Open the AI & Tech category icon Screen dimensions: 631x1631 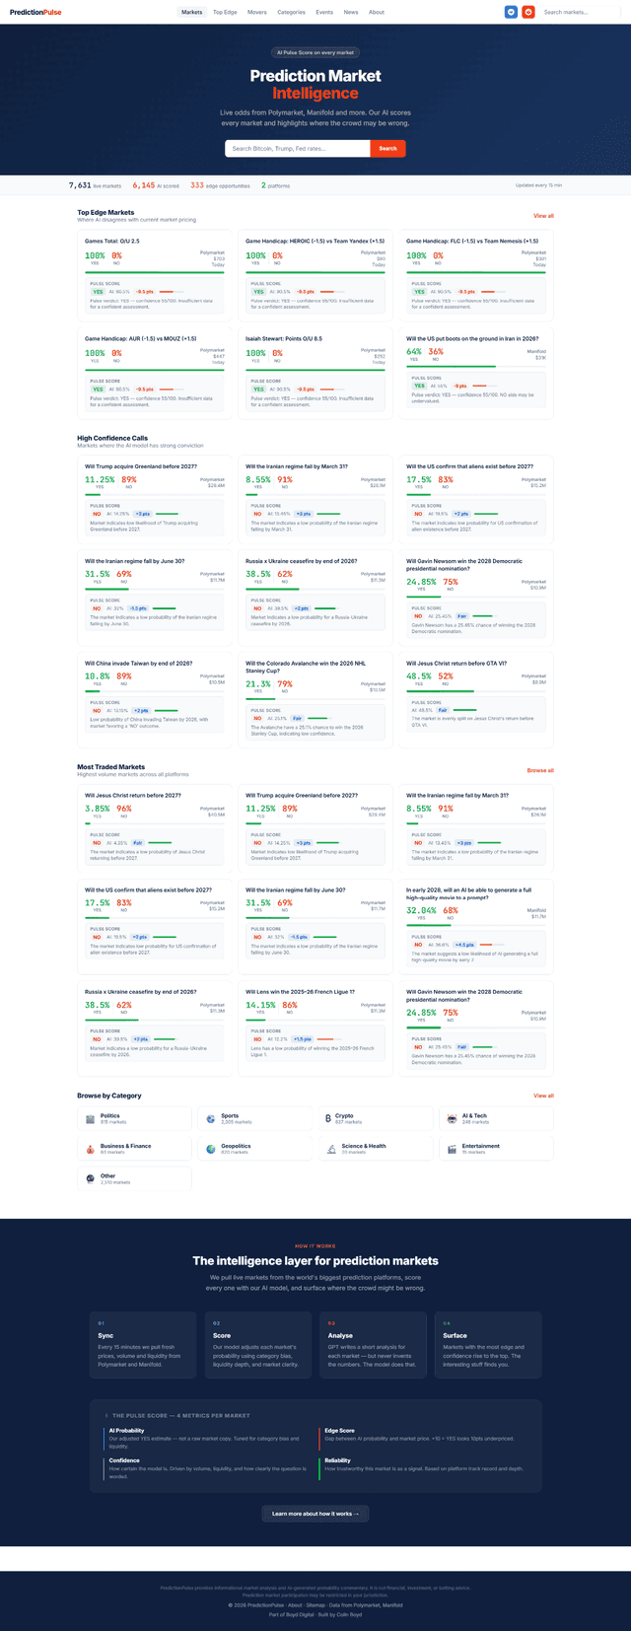coord(452,1118)
